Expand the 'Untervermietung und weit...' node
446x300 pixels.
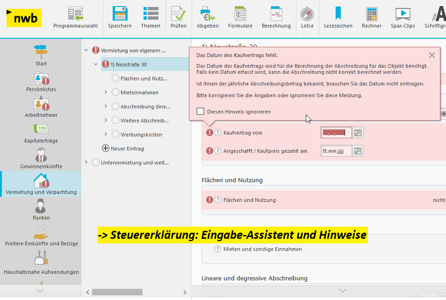tap(86, 163)
